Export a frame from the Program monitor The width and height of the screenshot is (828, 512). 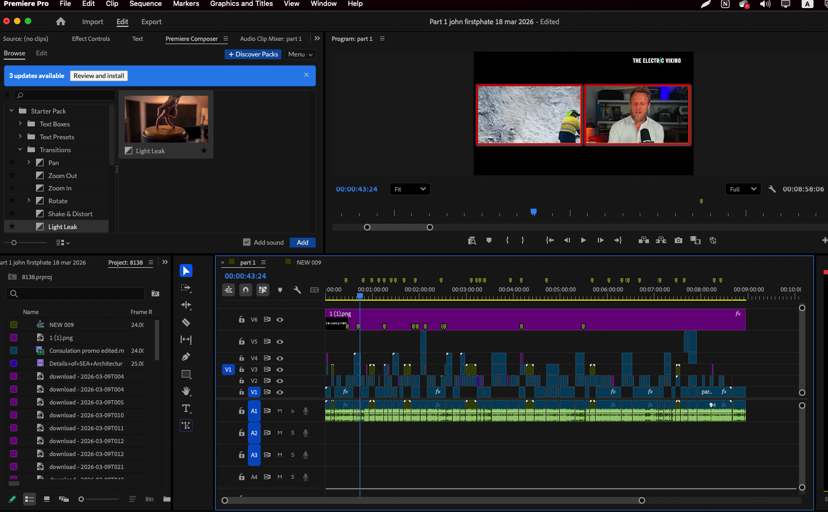pyautogui.click(x=678, y=240)
